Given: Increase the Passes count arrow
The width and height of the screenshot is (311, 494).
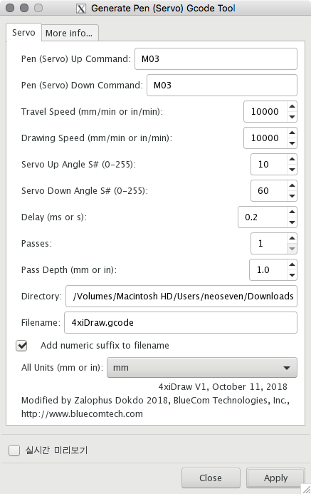Looking at the screenshot, I should pyautogui.click(x=292, y=238).
